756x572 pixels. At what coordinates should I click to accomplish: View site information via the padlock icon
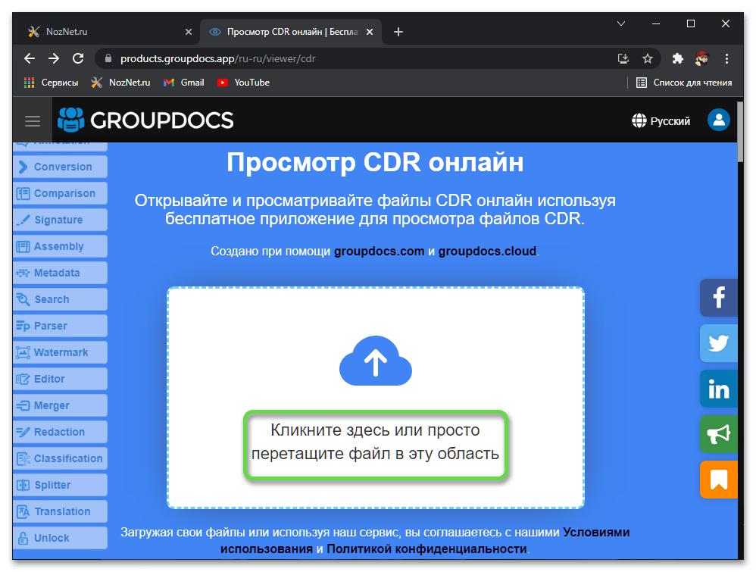(x=108, y=58)
